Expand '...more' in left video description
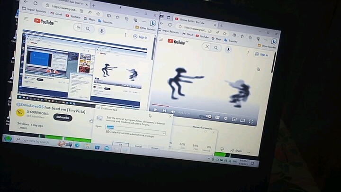The width and height of the screenshot is (341, 192). click(x=23, y=128)
